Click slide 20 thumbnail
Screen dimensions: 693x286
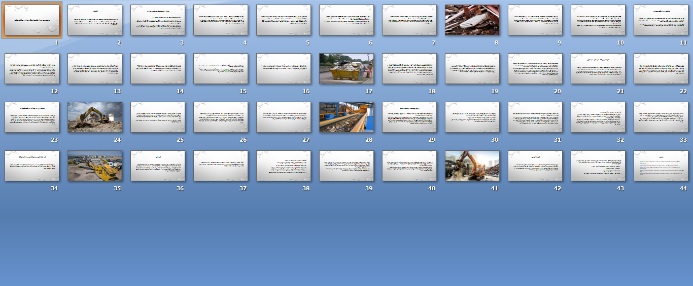(x=535, y=69)
